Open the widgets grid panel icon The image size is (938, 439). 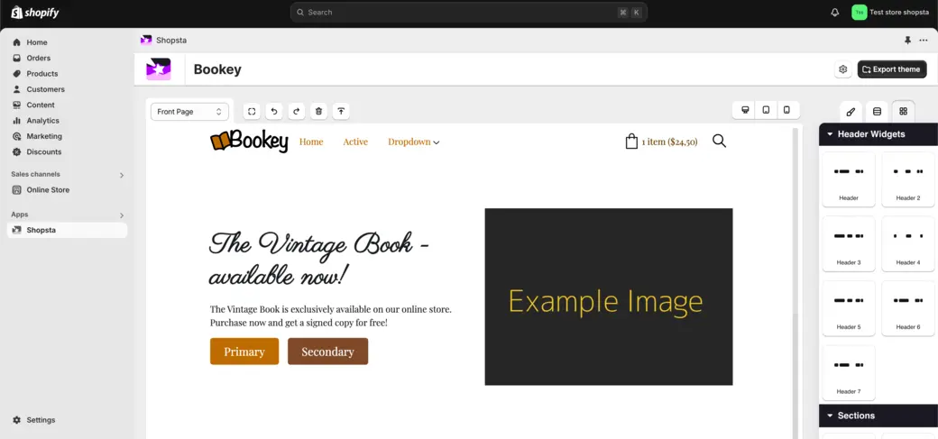[x=903, y=112]
